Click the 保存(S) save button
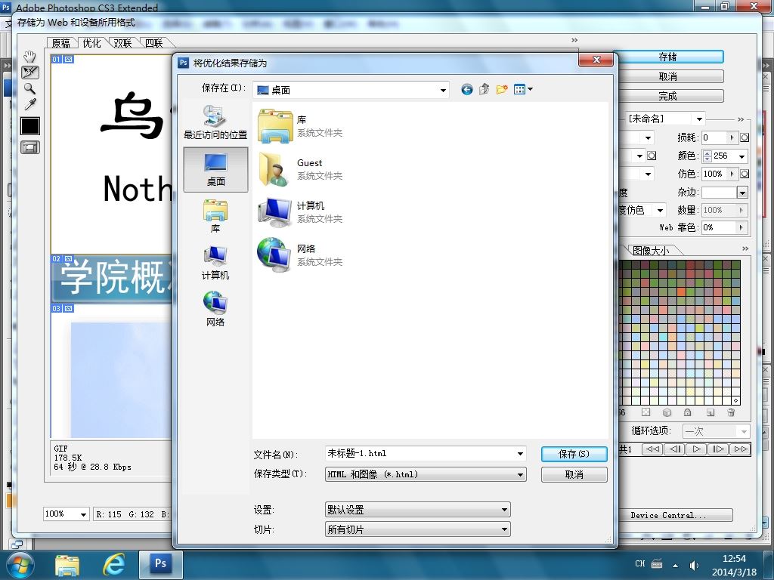This screenshot has width=774, height=580. point(574,454)
